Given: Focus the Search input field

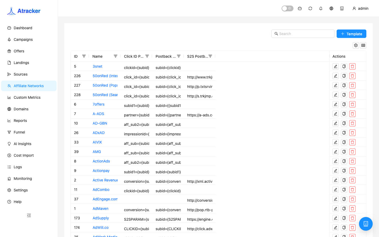Looking at the screenshot, I should coord(303,34).
